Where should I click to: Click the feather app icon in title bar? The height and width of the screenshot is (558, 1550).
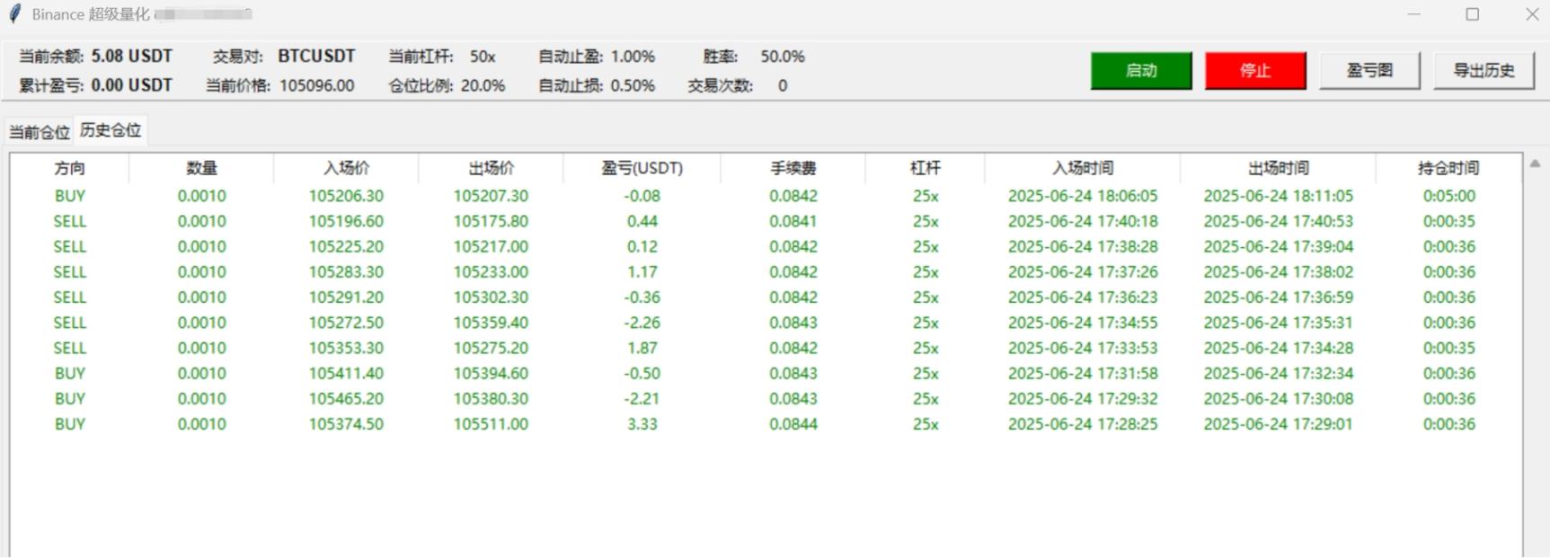pyautogui.click(x=14, y=14)
